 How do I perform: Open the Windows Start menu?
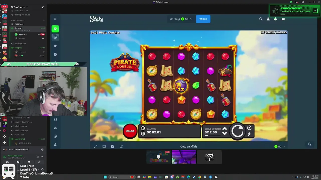(105, 177)
